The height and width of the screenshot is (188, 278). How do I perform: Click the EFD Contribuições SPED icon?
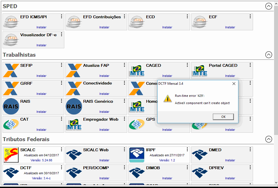(x=74, y=22)
